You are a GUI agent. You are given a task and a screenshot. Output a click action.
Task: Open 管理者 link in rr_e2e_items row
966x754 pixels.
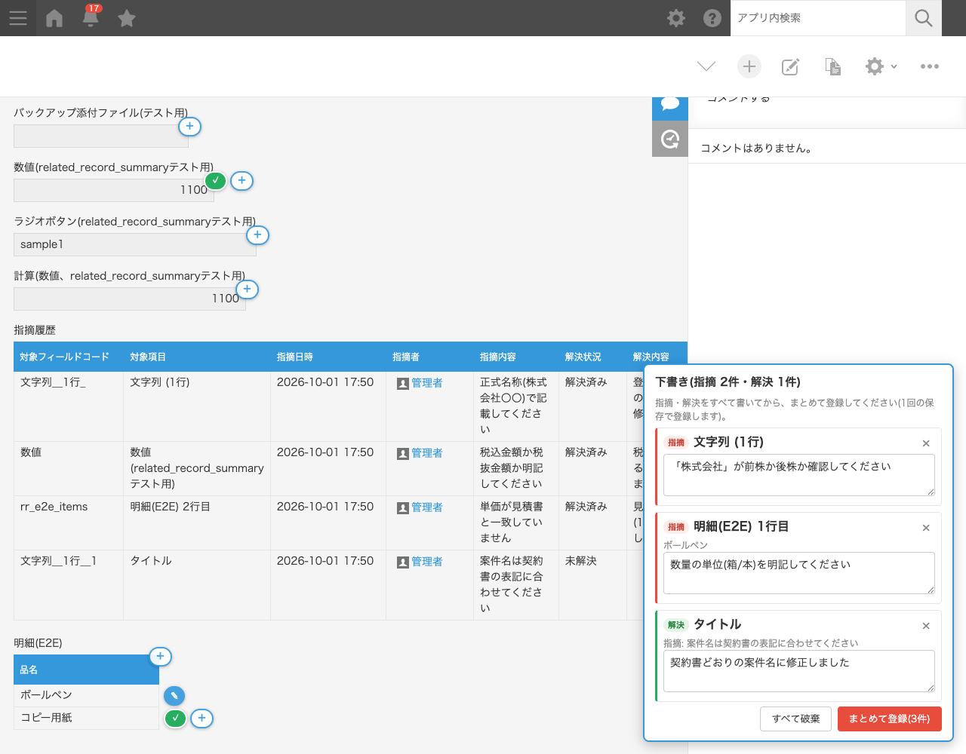[426, 507]
